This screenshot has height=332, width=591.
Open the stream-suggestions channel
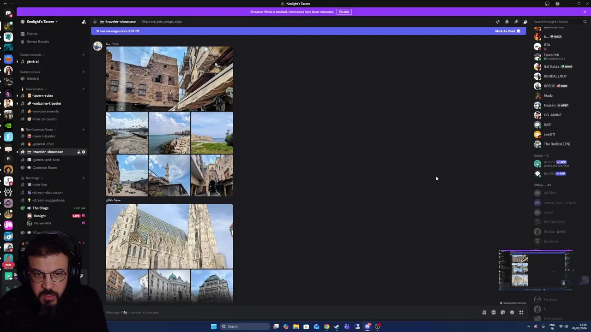click(52, 200)
